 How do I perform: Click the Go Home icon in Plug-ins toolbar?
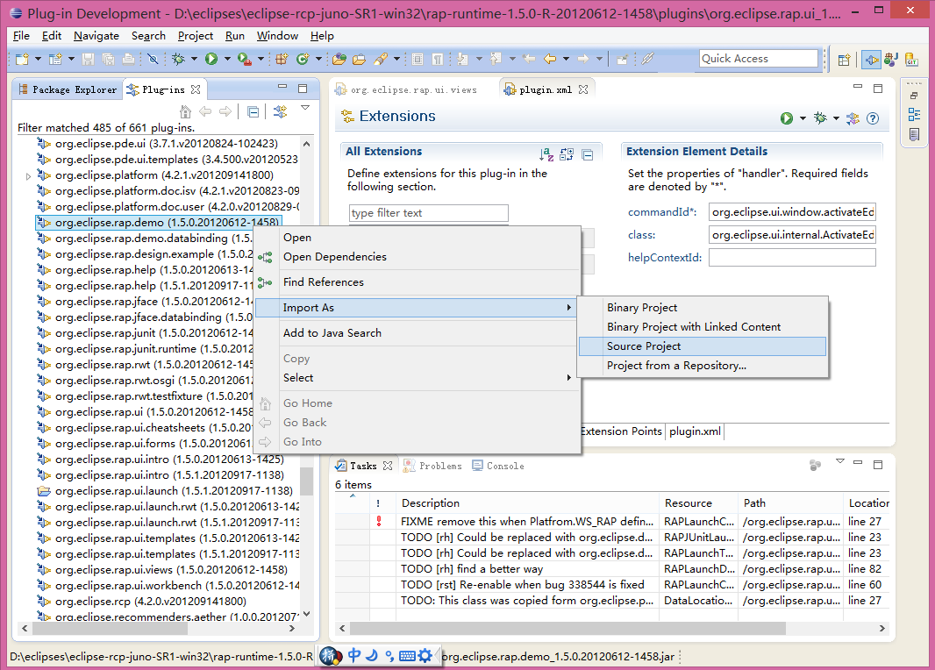[185, 112]
